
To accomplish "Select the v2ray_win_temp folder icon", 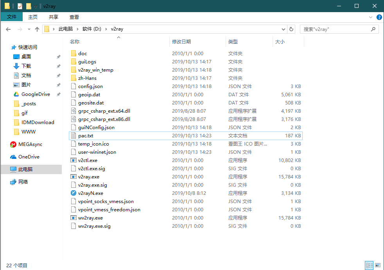I will click(74, 70).
